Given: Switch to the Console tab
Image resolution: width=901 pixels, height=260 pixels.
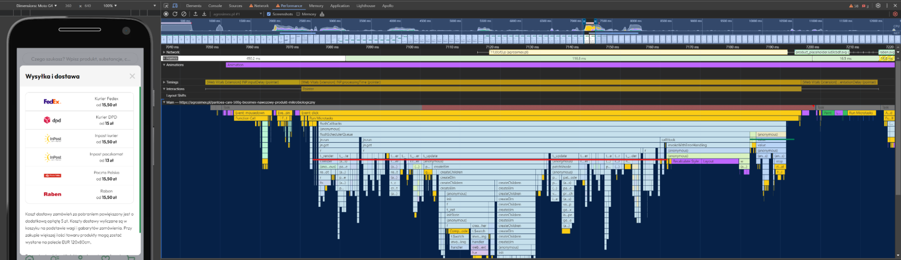Looking at the screenshot, I should (215, 5).
